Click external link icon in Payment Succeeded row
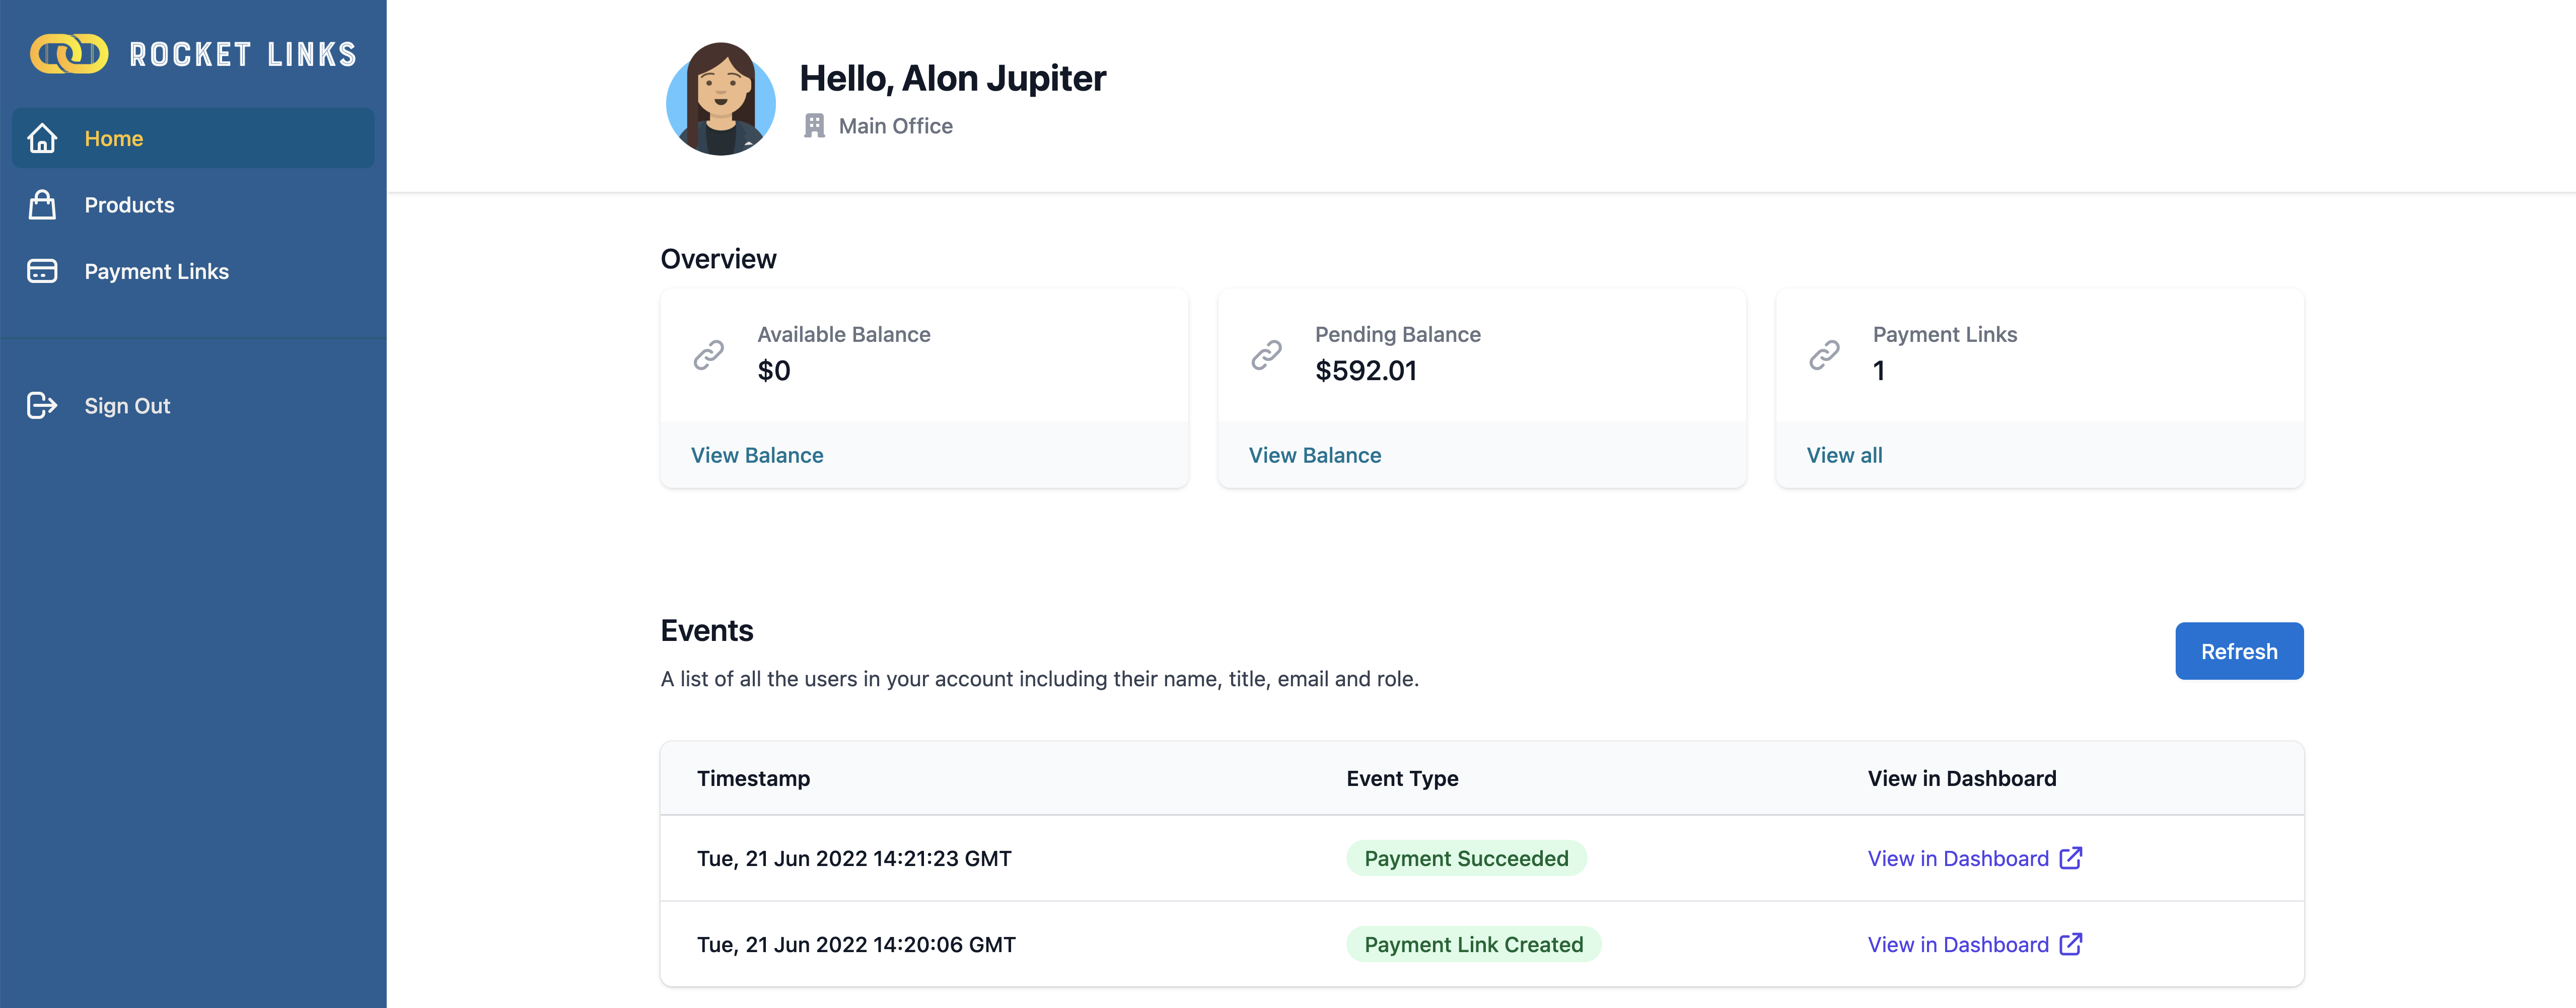 (2071, 858)
